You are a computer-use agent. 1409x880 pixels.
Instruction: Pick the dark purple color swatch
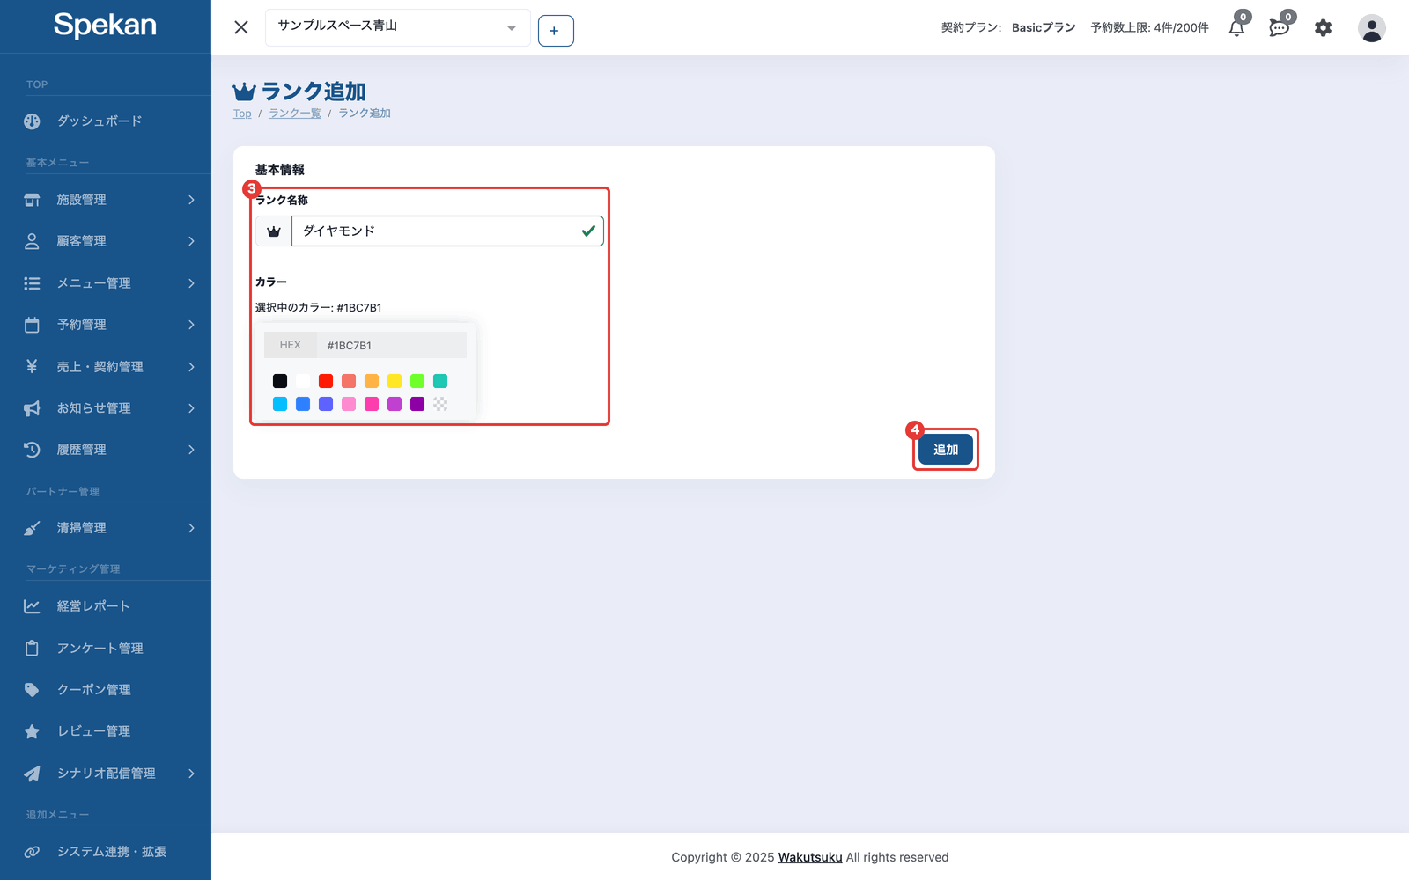click(417, 404)
